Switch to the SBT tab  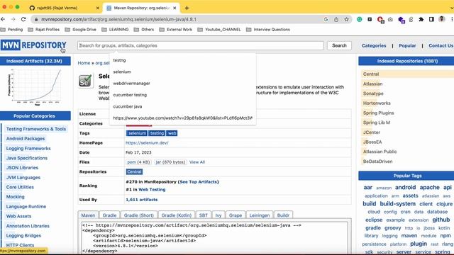click(204, 215)
